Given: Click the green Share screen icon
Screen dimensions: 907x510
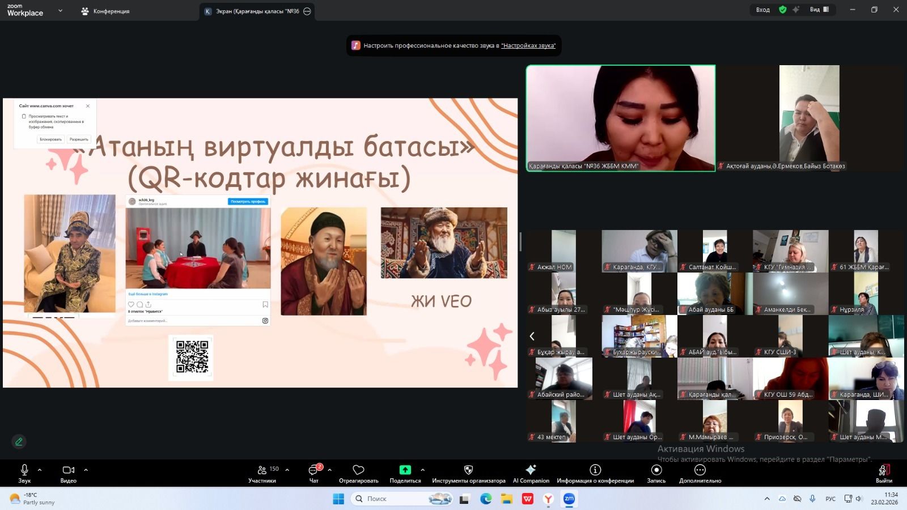Looking at the screenshot, I should click(405, 470).
